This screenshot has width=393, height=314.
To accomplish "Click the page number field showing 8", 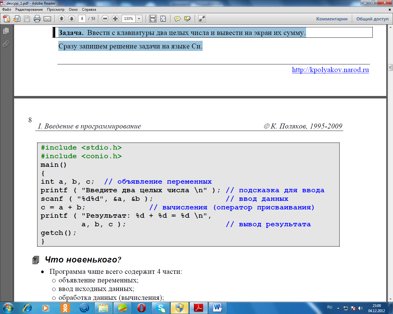I will point(82,19).
